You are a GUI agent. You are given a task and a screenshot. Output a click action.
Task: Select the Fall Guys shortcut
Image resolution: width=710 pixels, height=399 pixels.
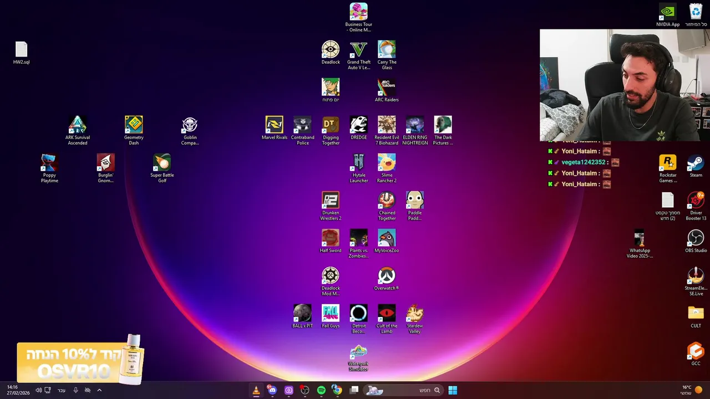(331, 316)
